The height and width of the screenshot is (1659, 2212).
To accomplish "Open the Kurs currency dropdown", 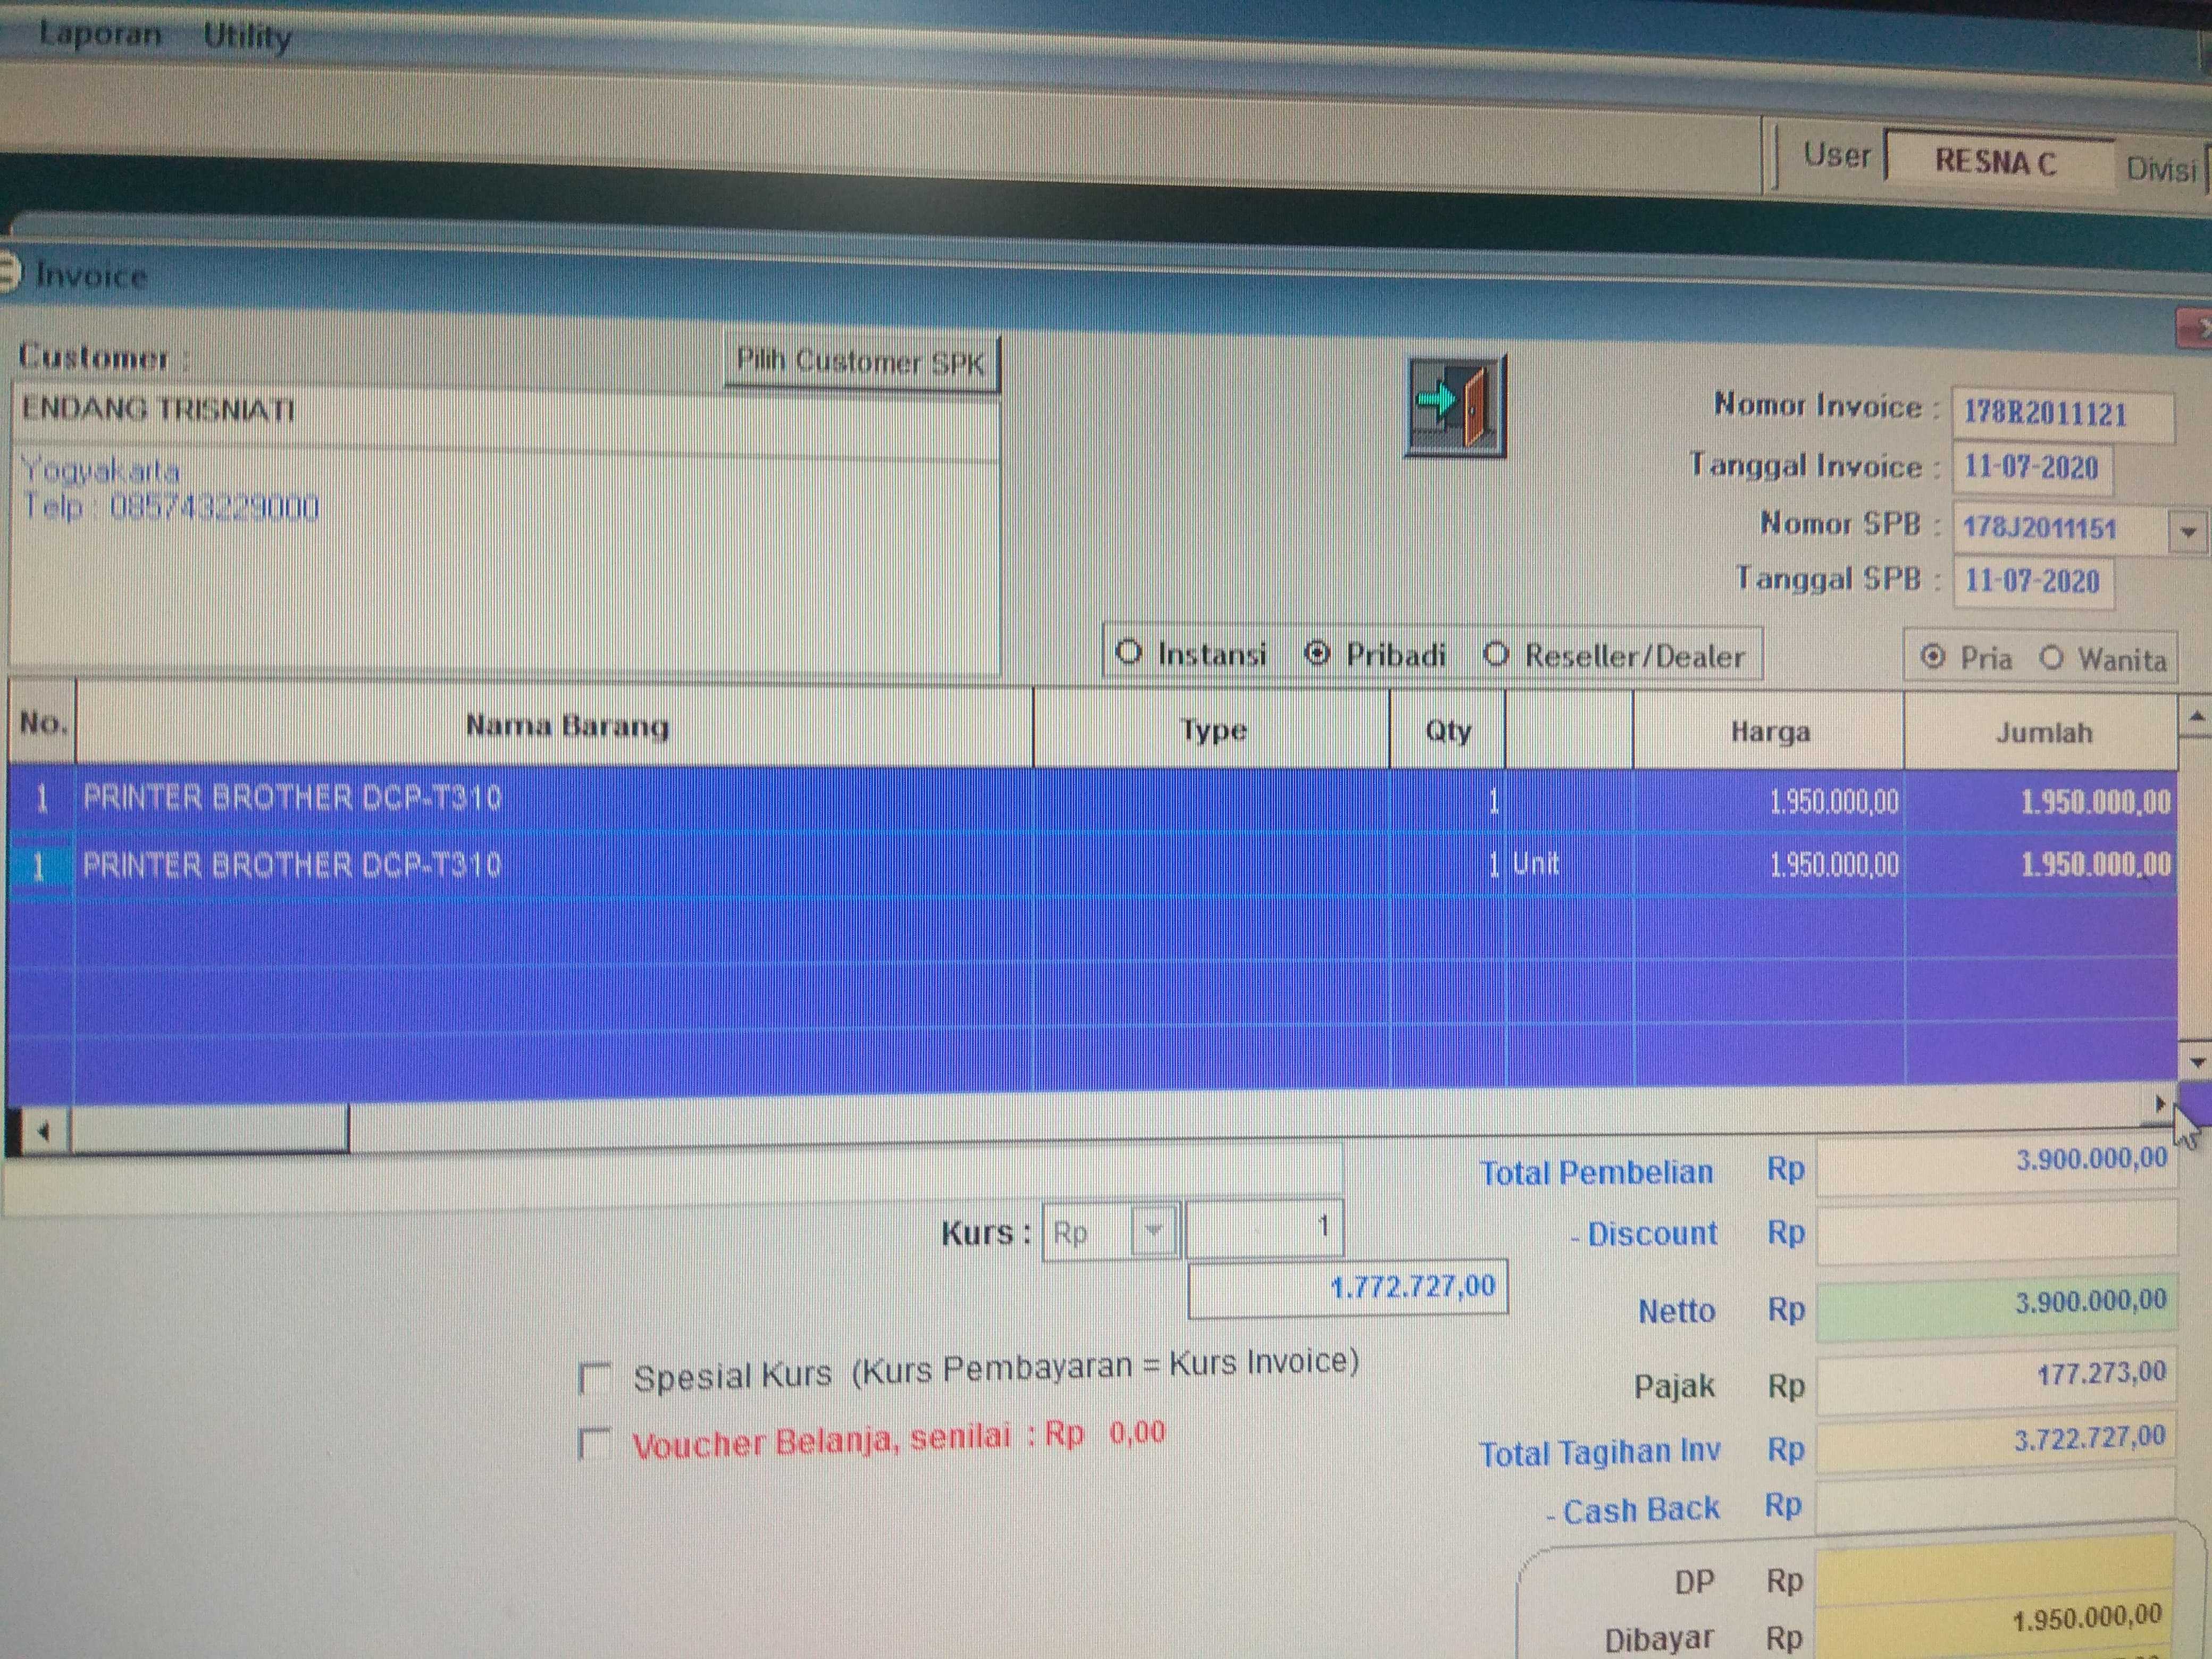I will (1154, 1230).
